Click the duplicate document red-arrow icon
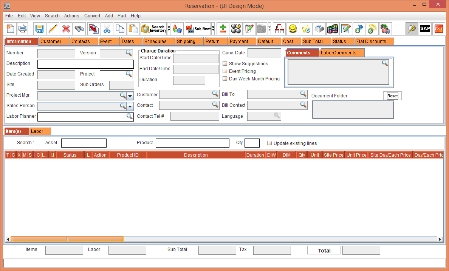The height and width of the screenshot is (271, 449). [93, 29]
